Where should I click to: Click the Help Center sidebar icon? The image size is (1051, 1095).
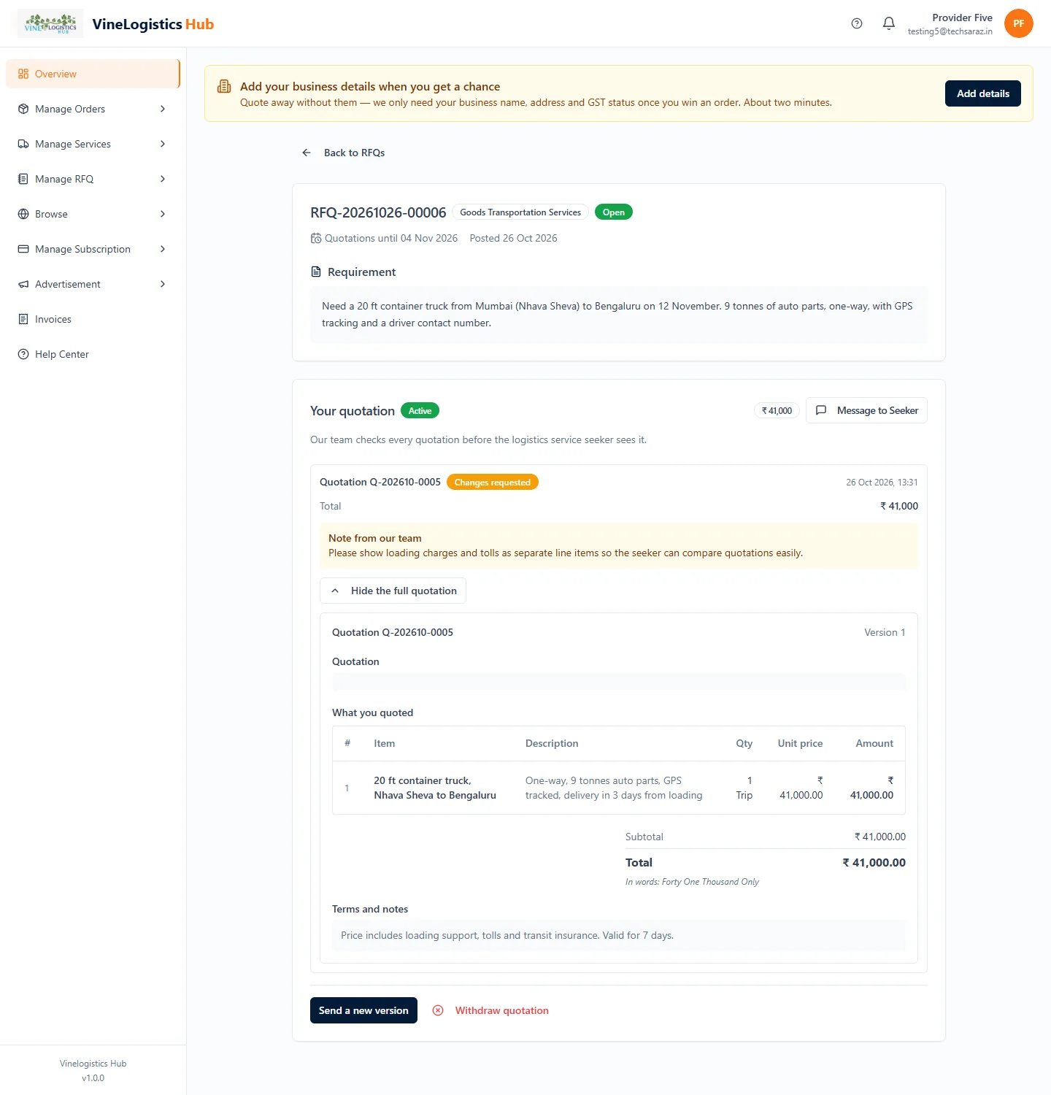pos(23,354)
